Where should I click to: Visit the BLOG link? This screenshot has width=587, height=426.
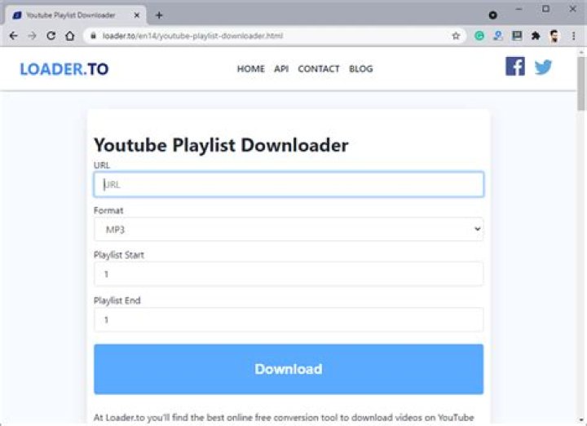click(x=361, y=68)
